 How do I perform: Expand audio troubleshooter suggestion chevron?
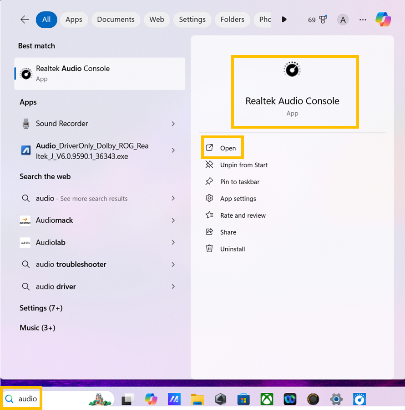(173, 265)
